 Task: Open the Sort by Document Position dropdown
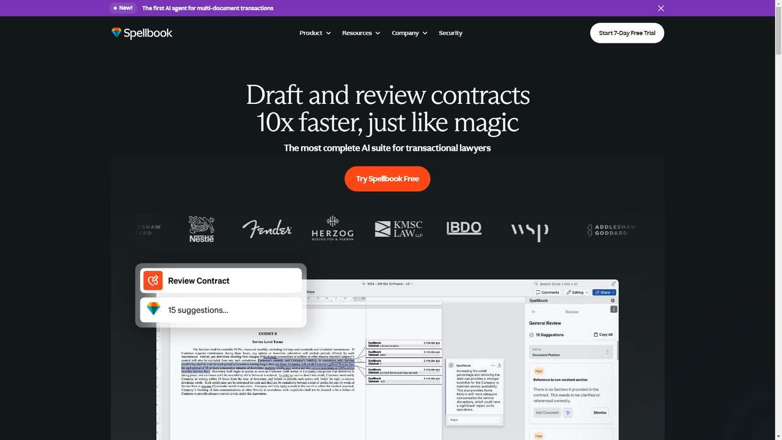tap(571, 353)
